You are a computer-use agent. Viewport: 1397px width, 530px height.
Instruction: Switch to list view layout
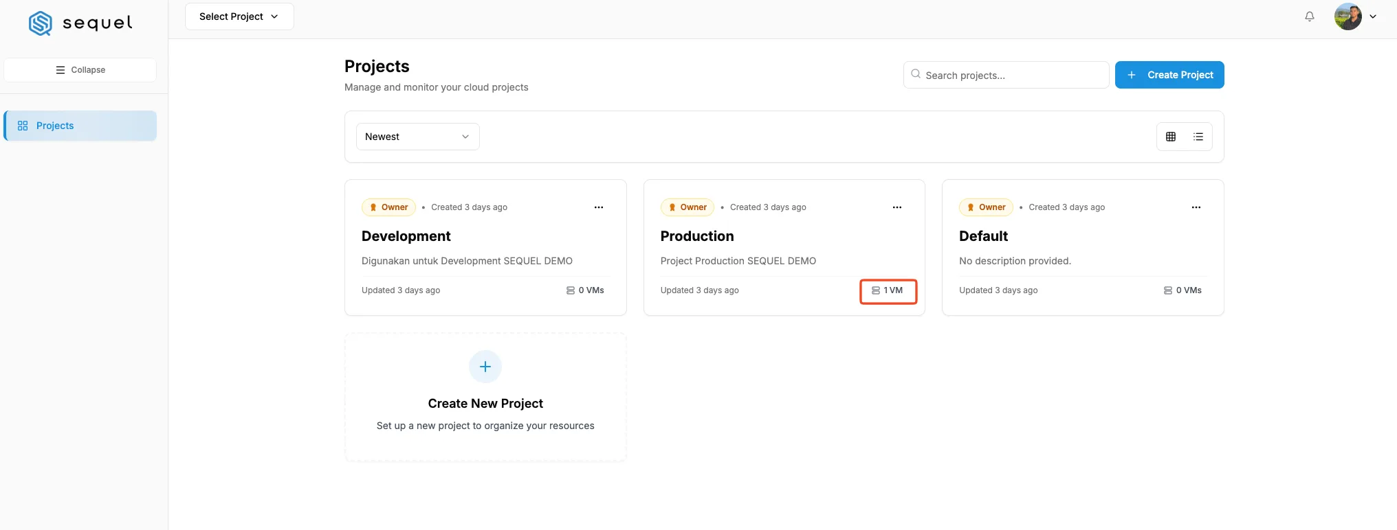[x=1198, y=137]
